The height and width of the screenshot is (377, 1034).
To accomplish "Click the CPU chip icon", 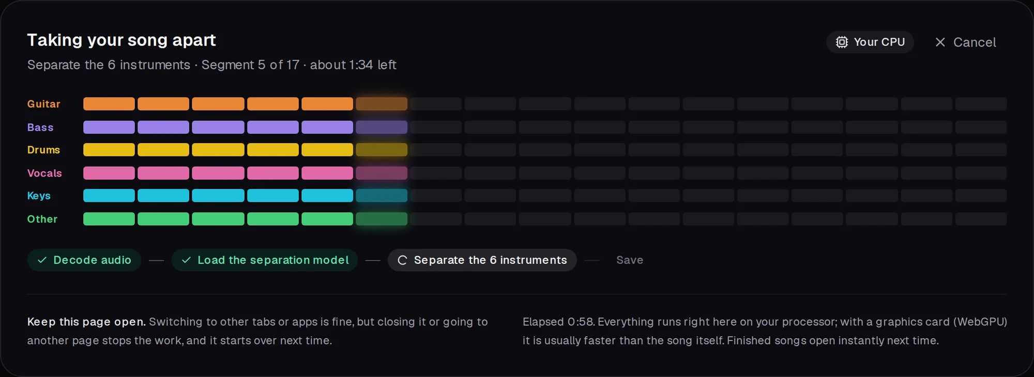I will click(842, 42).
